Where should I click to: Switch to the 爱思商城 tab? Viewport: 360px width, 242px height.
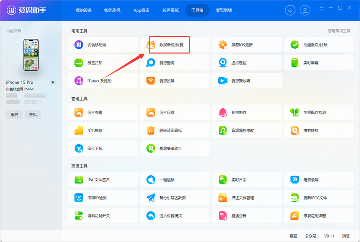coord(224,10)
